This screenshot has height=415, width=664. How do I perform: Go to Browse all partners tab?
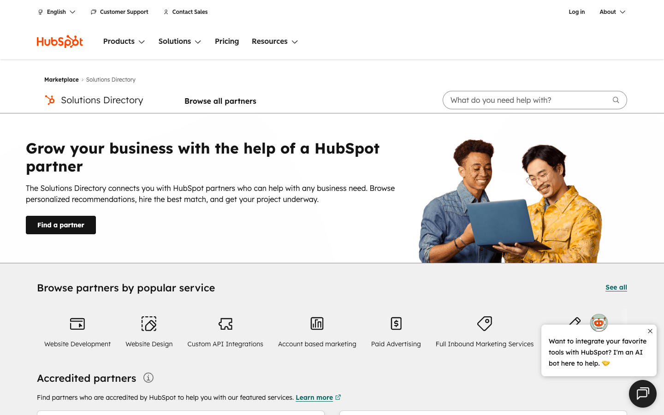coord(220,101)
